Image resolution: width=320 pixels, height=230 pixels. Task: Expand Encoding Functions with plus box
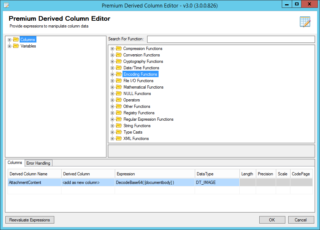tap(112, 74)
